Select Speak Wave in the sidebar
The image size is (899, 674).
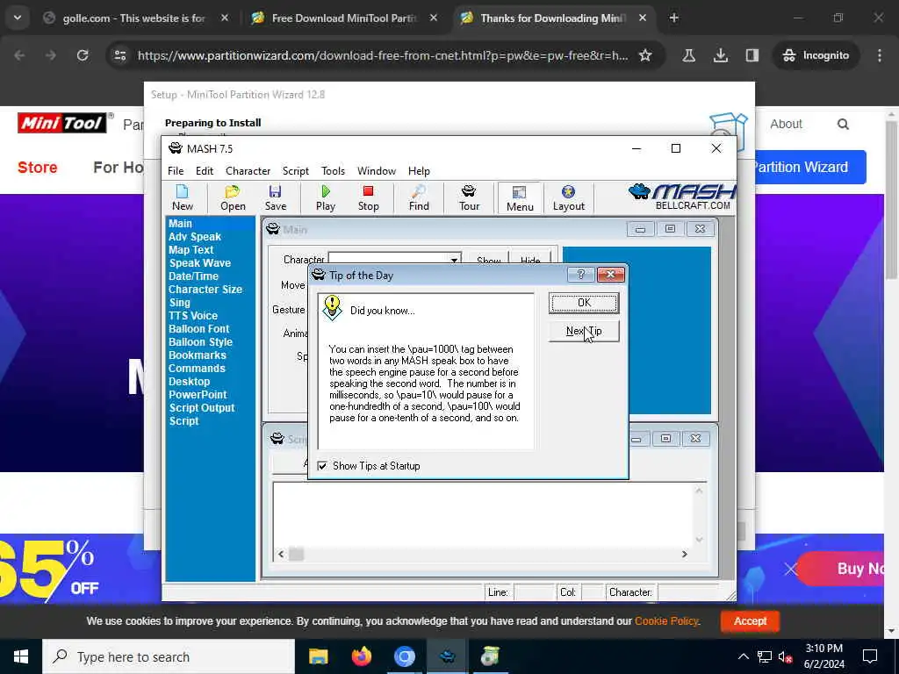click(199, 263)
